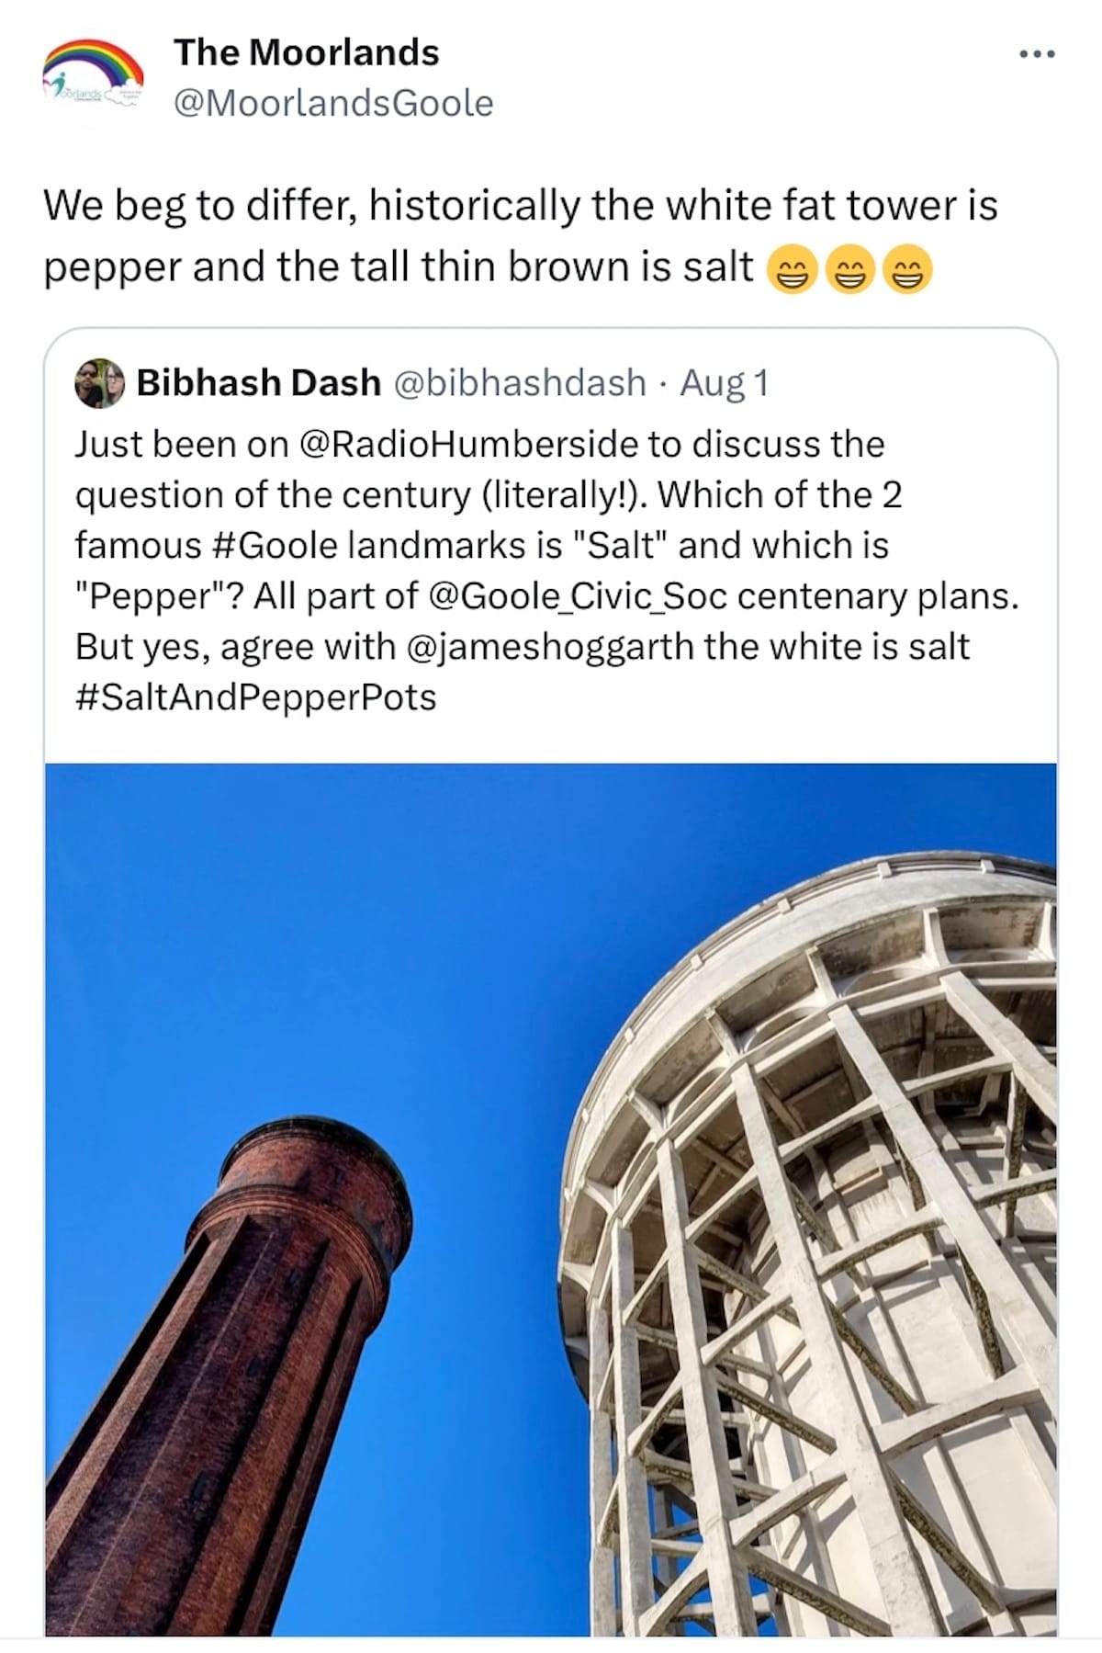Click the @jameshoggarth mention
The image size is (1102, 1653).
pyautogui.click(x=548, y=647)
